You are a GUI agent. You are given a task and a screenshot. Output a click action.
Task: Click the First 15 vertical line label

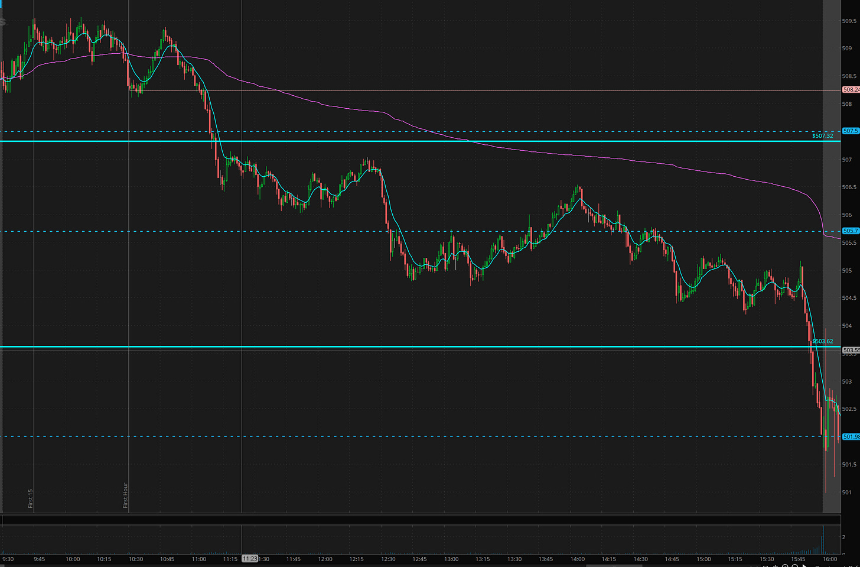point(31,498)
